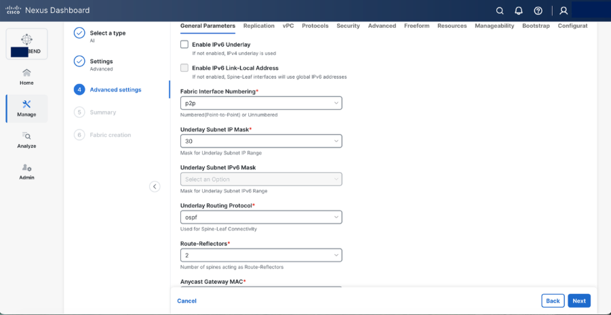Open the help question mark icon
Screen dimensions: 611x315
tap(538, 11)
